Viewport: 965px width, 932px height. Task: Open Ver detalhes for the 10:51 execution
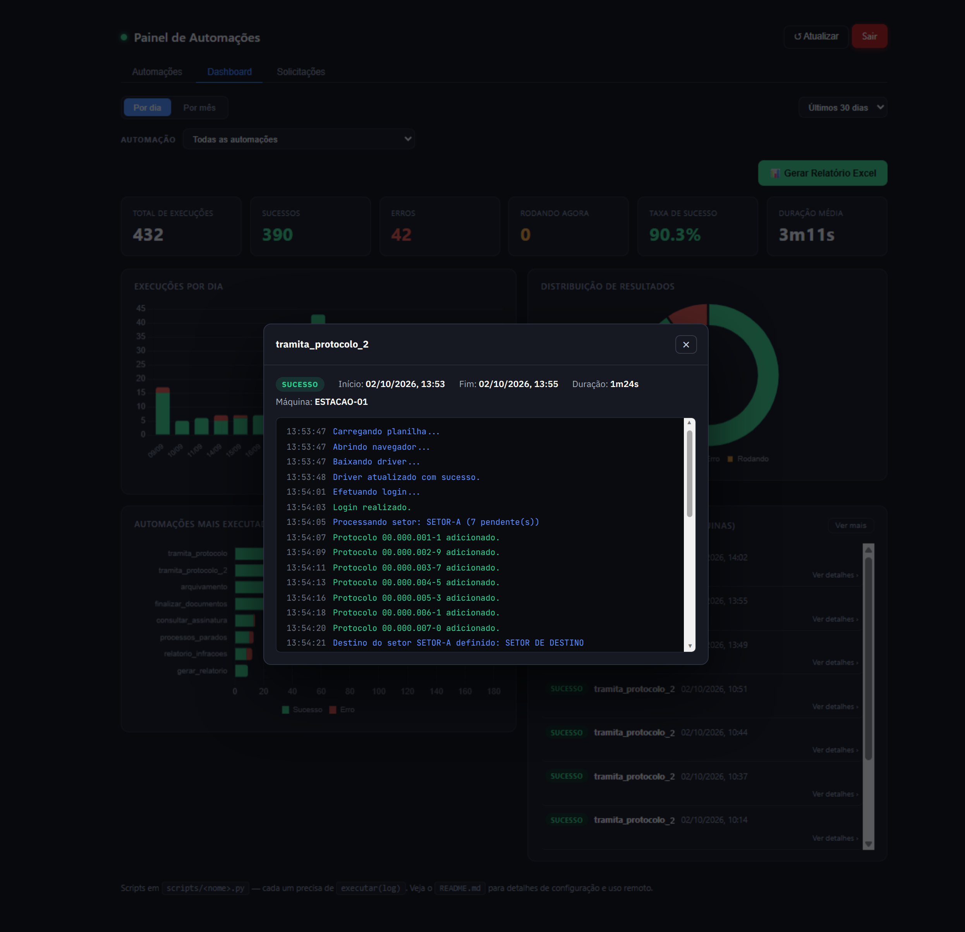pos(835,707)
